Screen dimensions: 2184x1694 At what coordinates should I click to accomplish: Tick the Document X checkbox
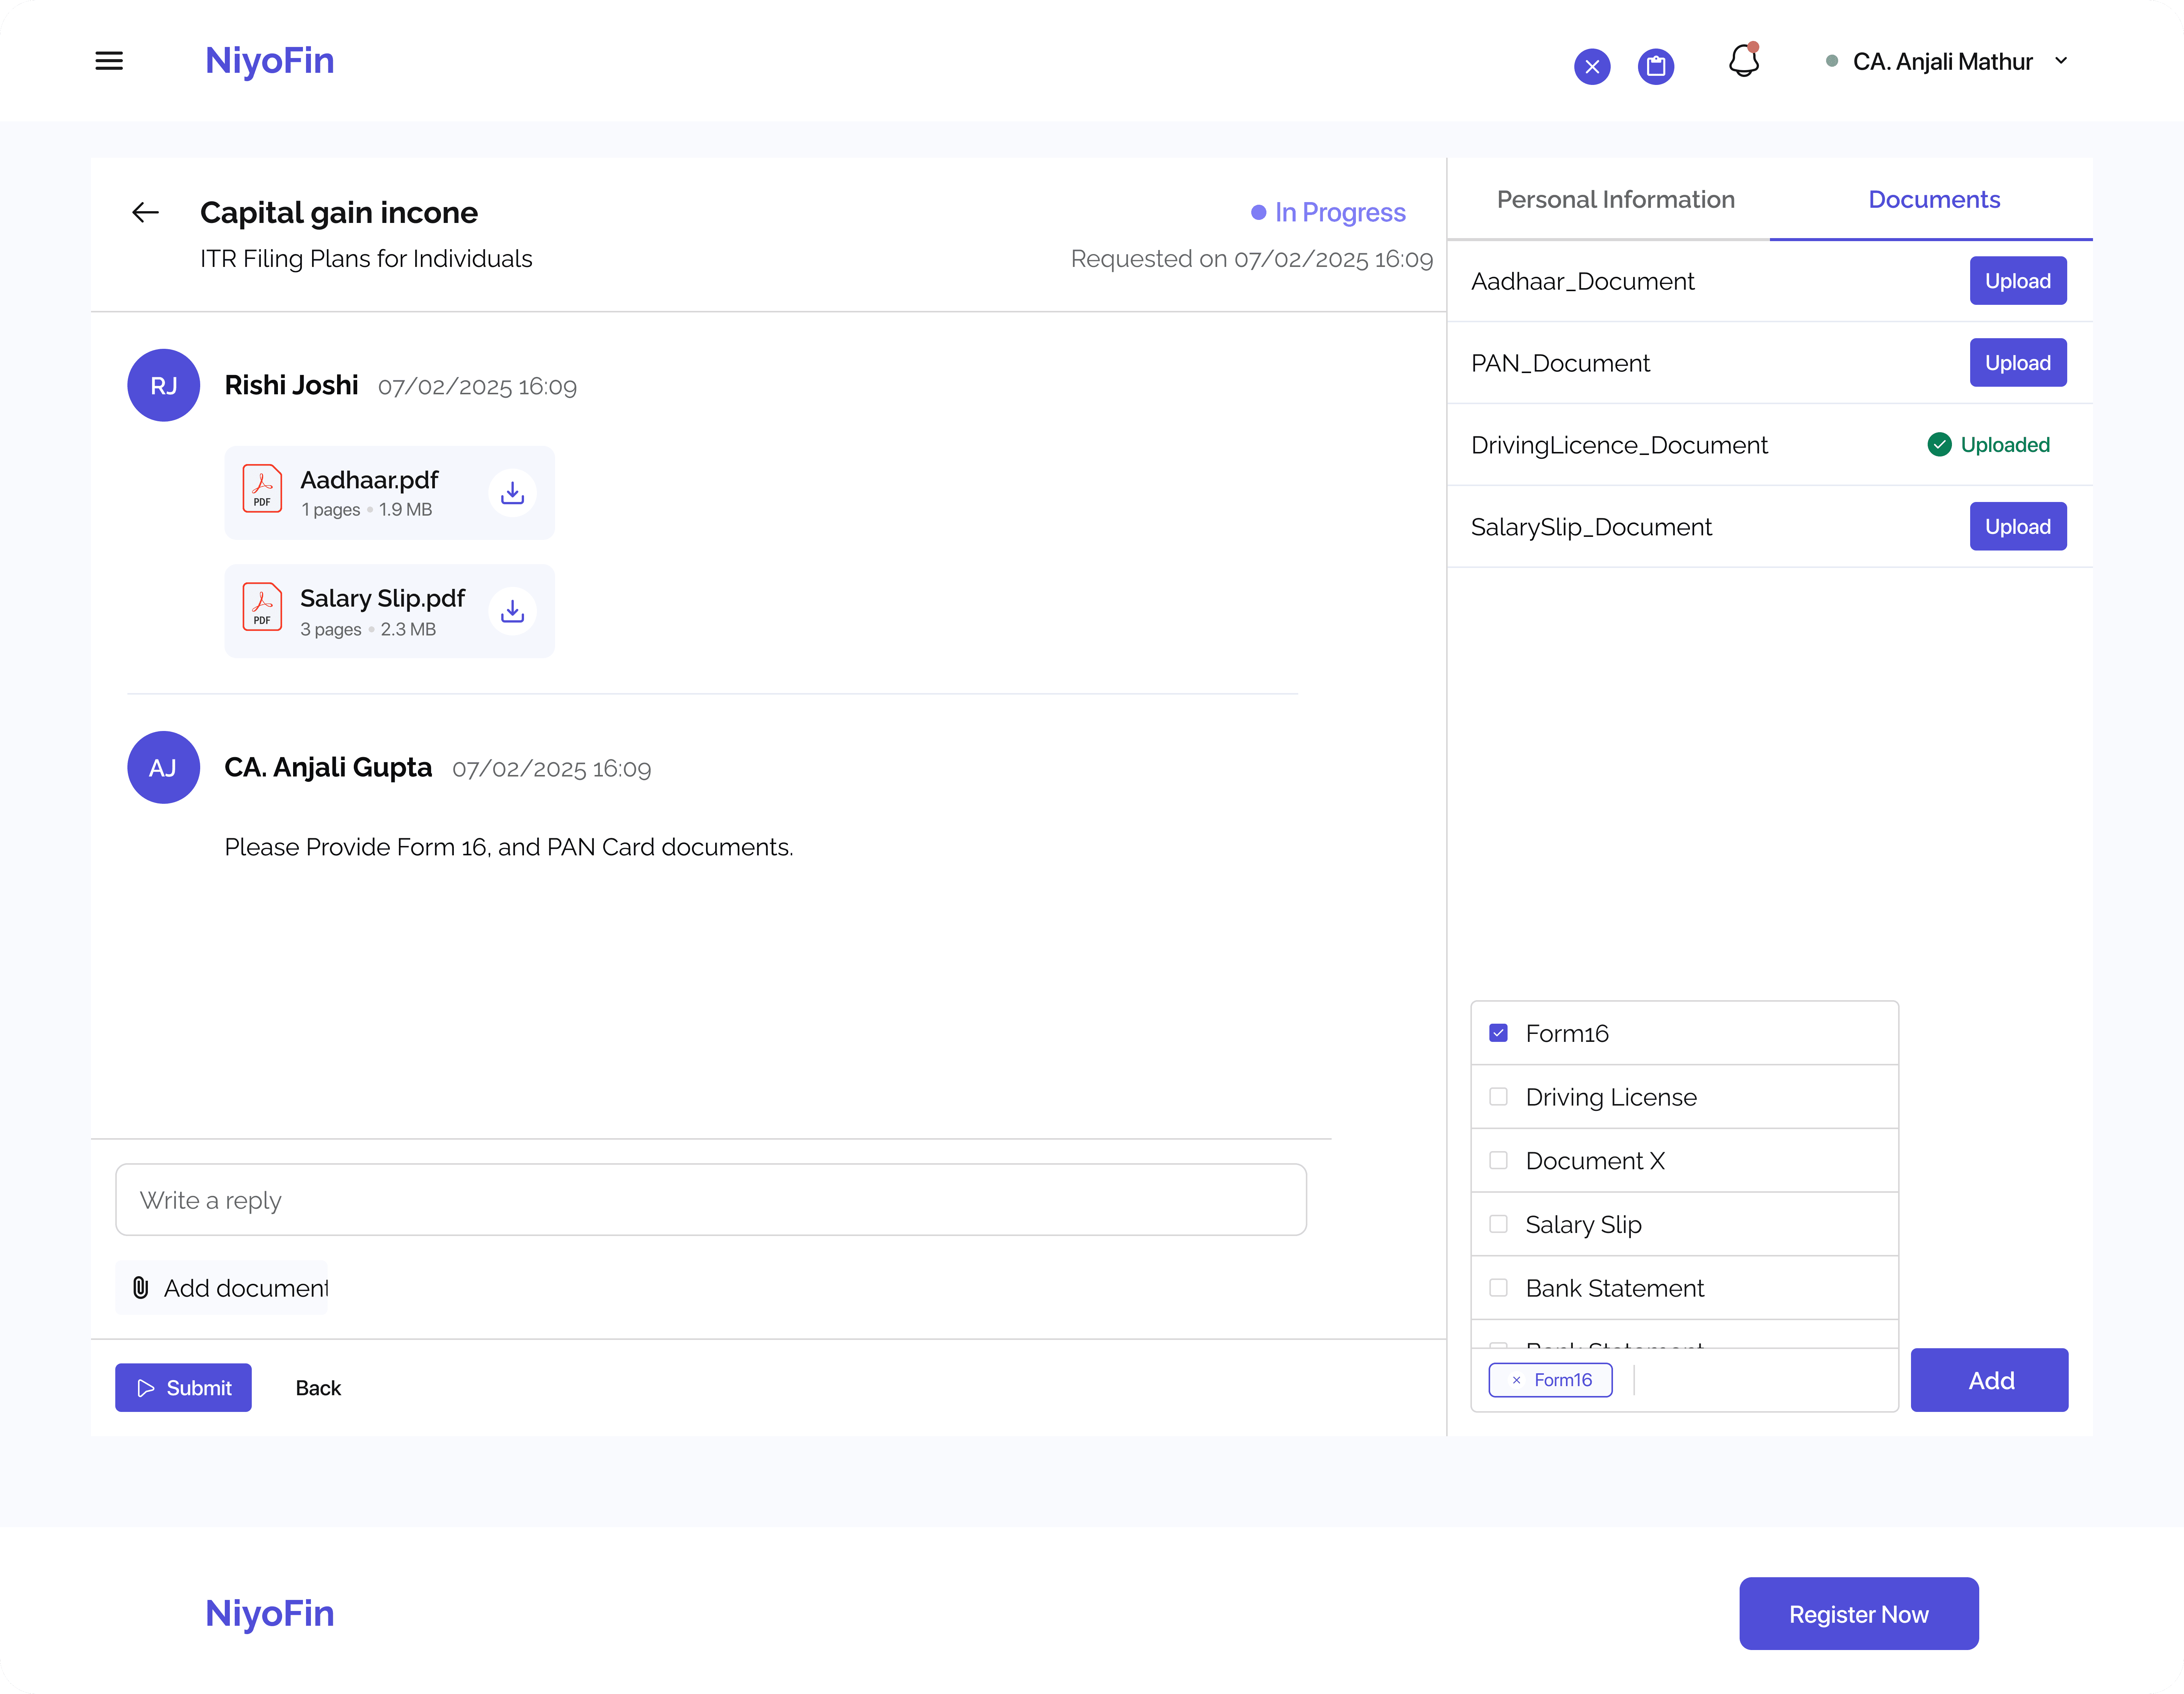tap(1498, 1160)
